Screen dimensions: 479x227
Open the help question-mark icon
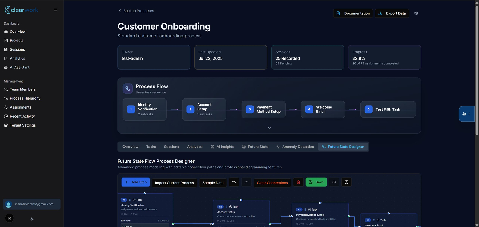click(x=346, y=182)
